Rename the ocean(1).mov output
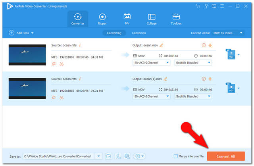The width and height of the screenshot is (254, 166). 165,79
